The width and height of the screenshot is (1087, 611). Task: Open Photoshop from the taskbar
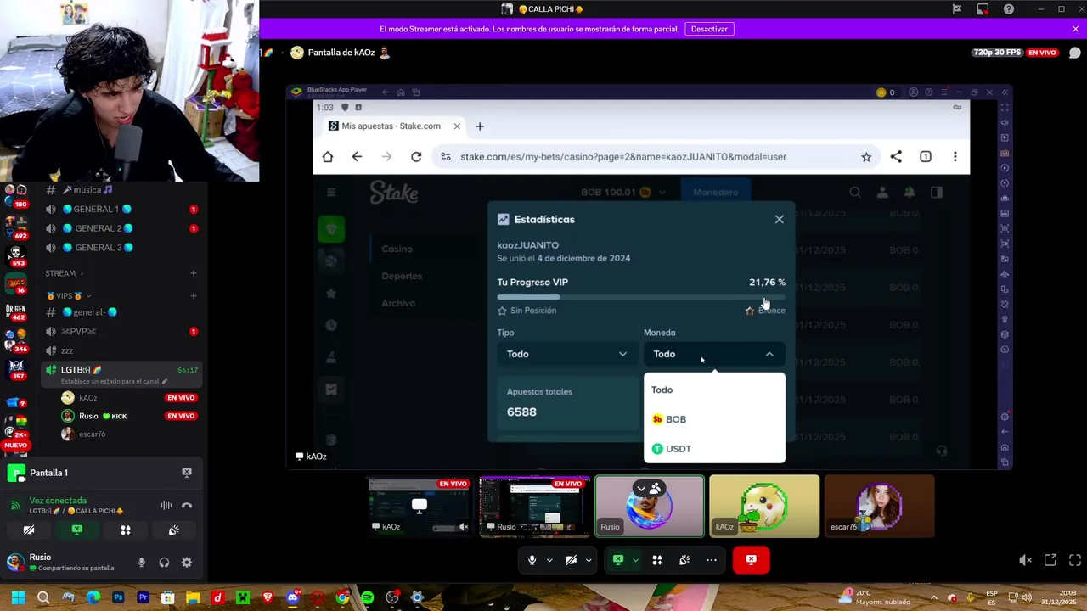click(x=118, y=597)
